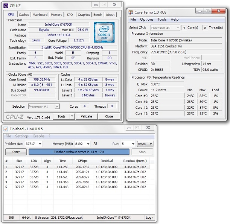Open the Memory tab in CPU-Z
The height and width of the screenshot is (224, 230).
pyautogui.click(x=56, y=15)
